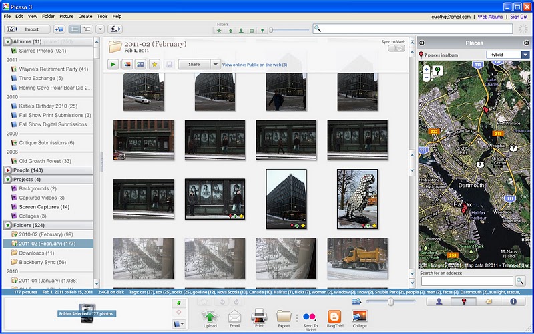
Task: Click the star icon in the folder toolbar
Action: (x=154, y=64)
